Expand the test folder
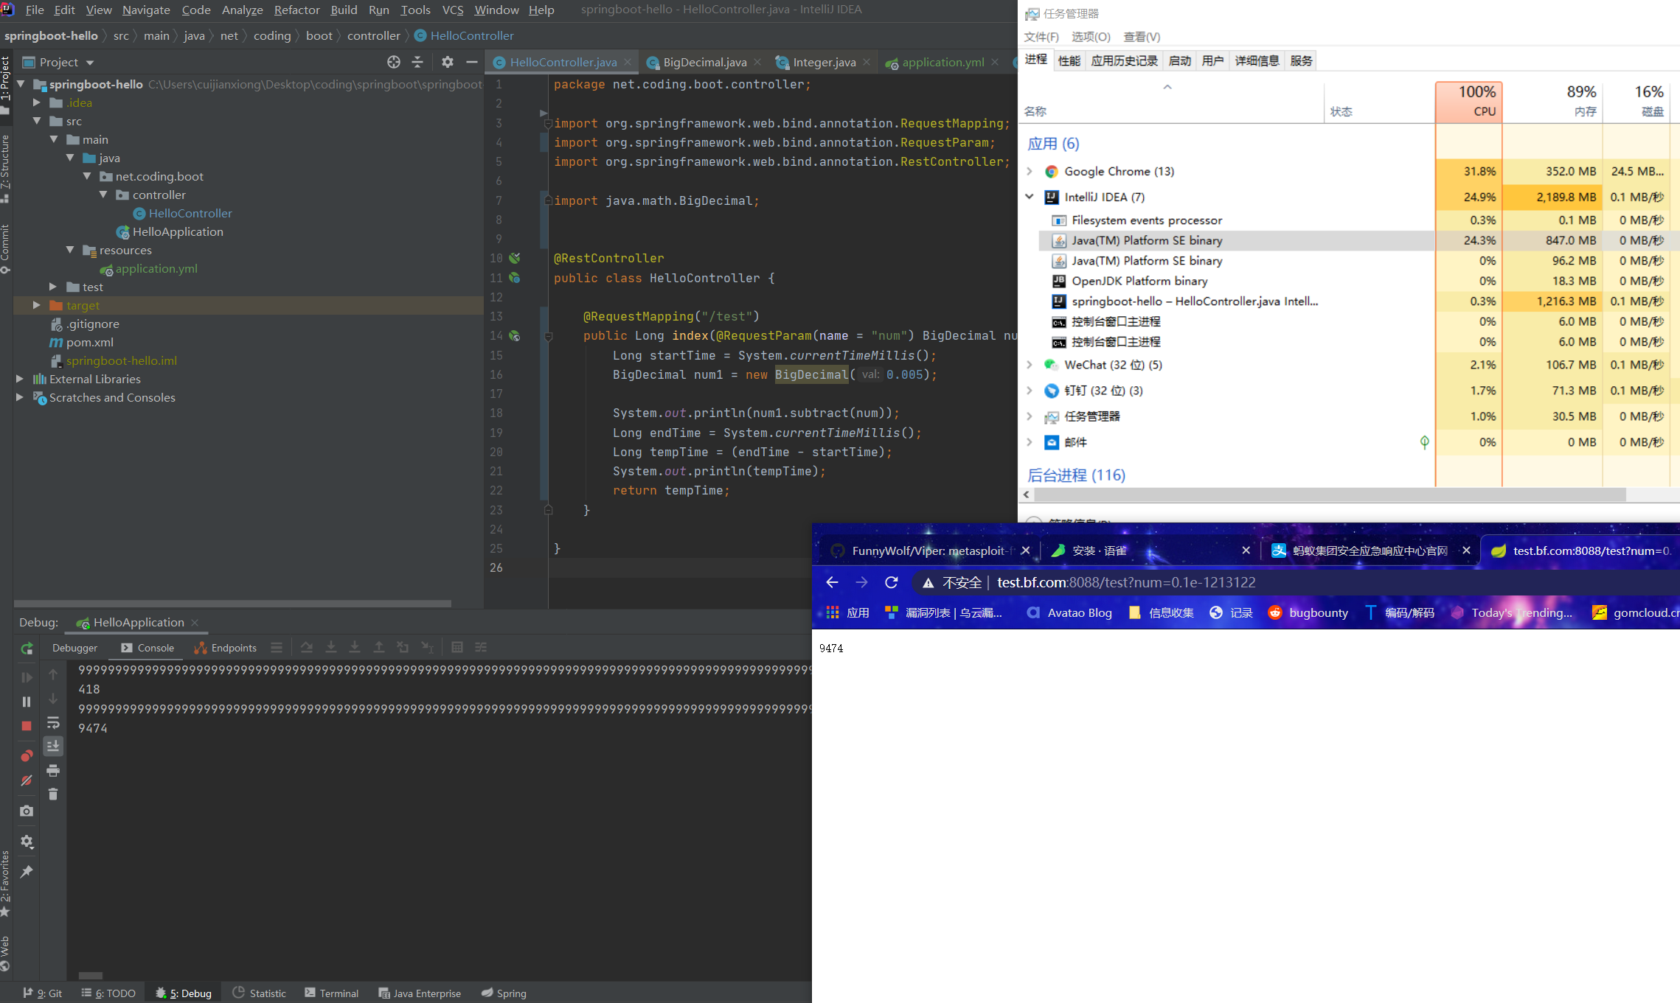Viewport: 1680px width, 1003px height. pyautogui.click(x=53, y=287)
